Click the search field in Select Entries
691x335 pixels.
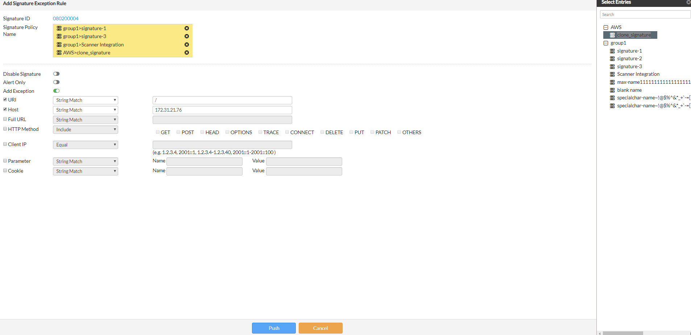[645, 14]
